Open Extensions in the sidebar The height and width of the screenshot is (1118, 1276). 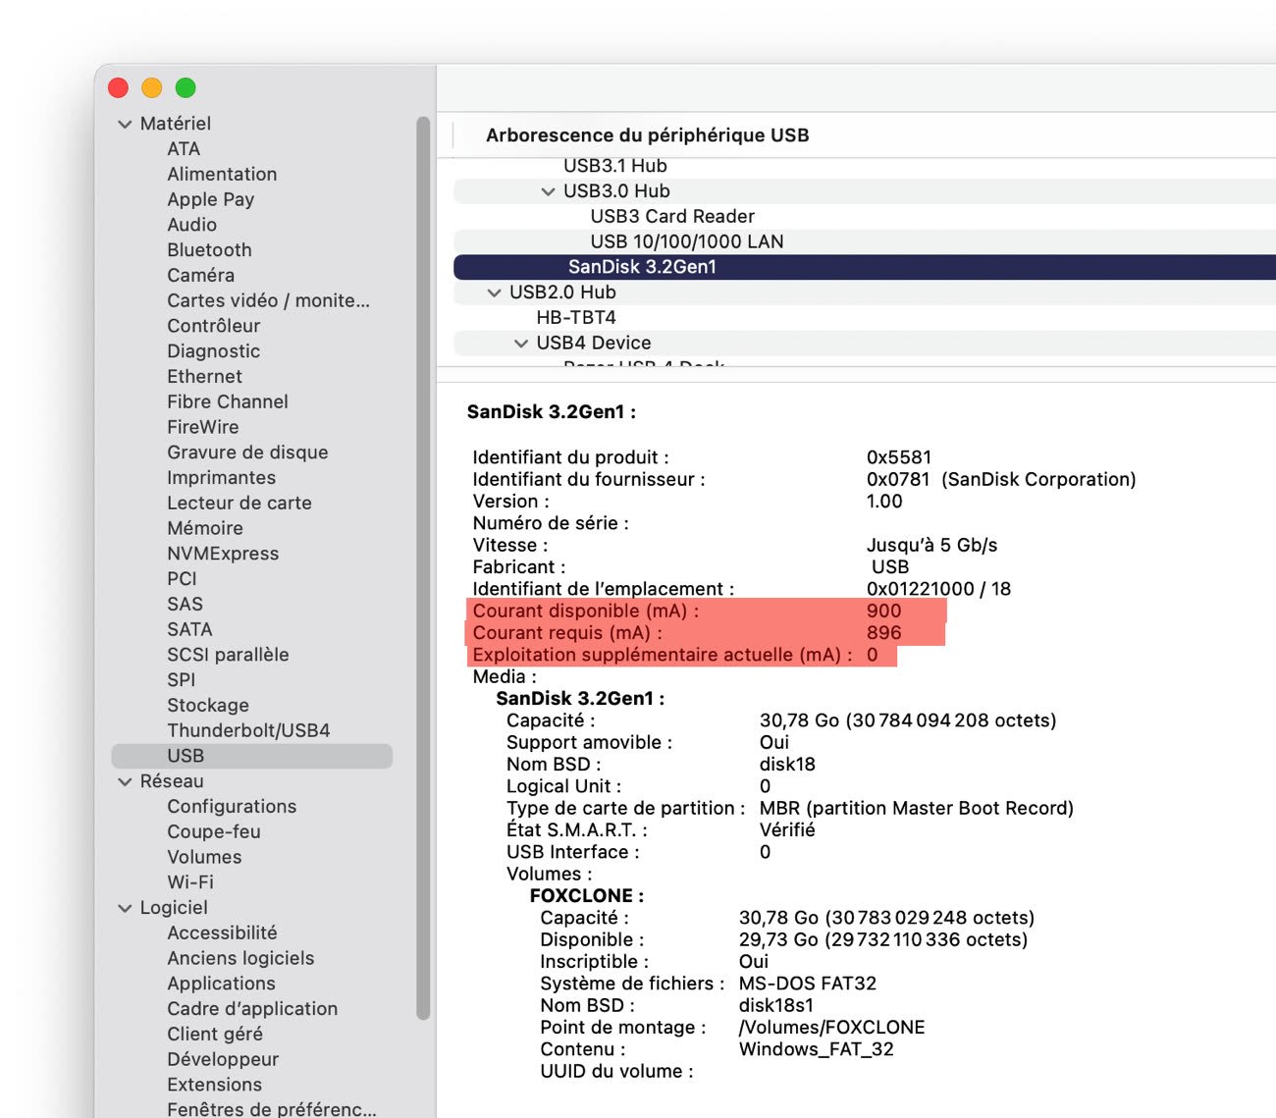coord(214,1085)
